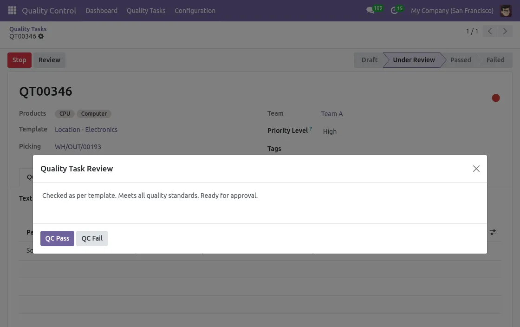
Task: Click the Quality Task Review dialog title
Action: point(77,169)
